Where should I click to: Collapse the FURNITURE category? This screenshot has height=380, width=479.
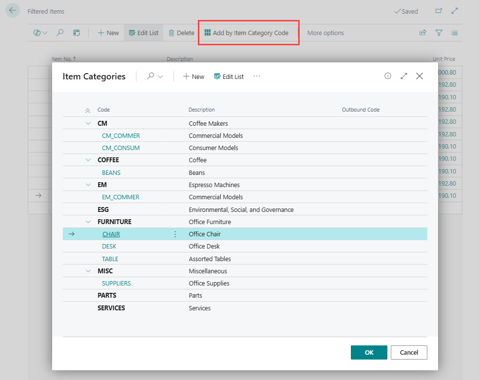88,222
